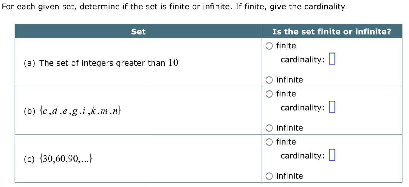Viewport: 409px width, 187px height.
Task: Select the finite option for set (a)
Action: 269,46
